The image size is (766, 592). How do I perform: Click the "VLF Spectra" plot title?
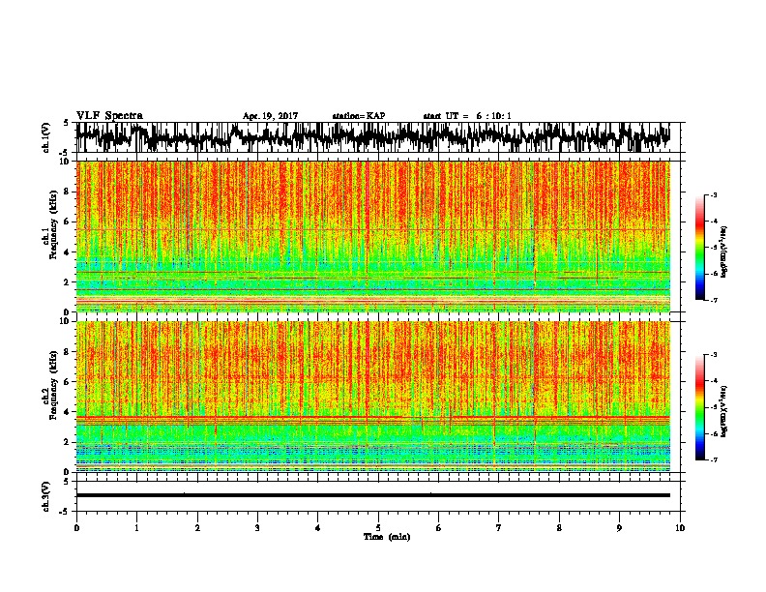pos(109,116)
